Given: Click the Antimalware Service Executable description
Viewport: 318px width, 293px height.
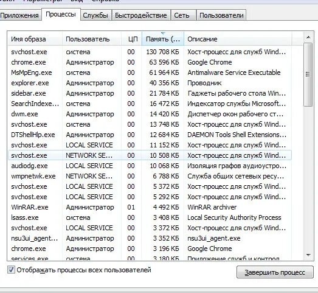Looking at the screenshot, I should tap(234, 72).
